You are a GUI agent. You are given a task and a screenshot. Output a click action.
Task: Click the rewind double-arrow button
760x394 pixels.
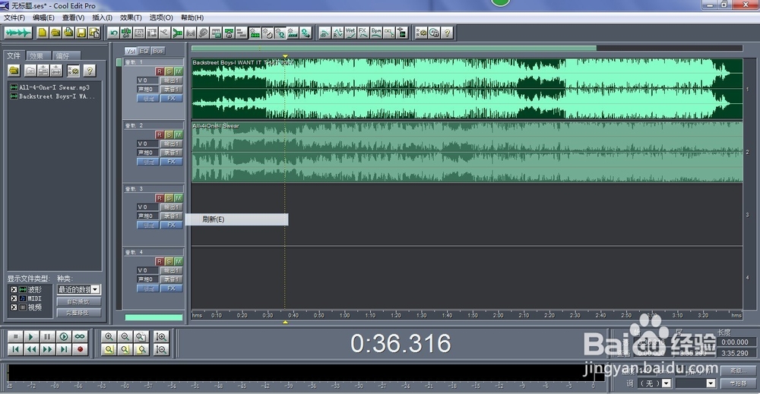click(x=31, y=349)
